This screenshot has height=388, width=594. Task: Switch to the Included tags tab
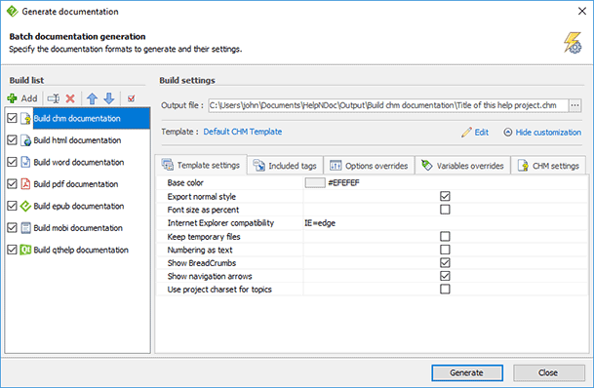[285, 166]
